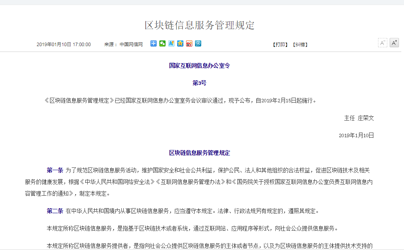
Task: Click the 第3号 document number text
Action: click(x=199, y=83)
